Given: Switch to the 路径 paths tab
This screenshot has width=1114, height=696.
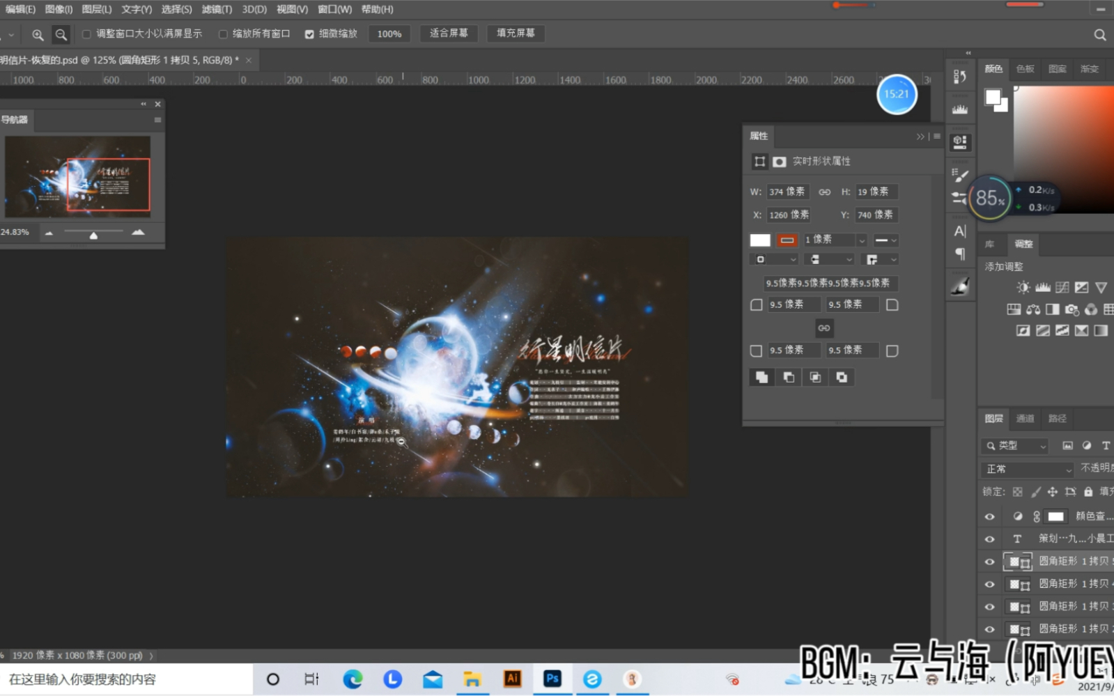Looking at the screenshot, I should pyautogui.click(x=1058, y=419).
